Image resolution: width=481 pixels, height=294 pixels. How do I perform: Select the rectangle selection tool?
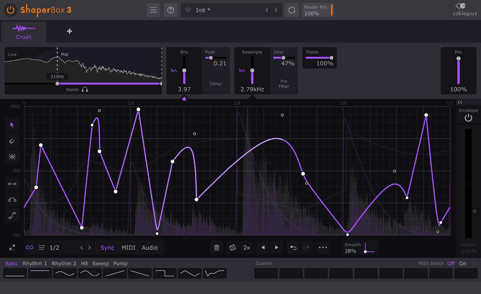(12, 157)
